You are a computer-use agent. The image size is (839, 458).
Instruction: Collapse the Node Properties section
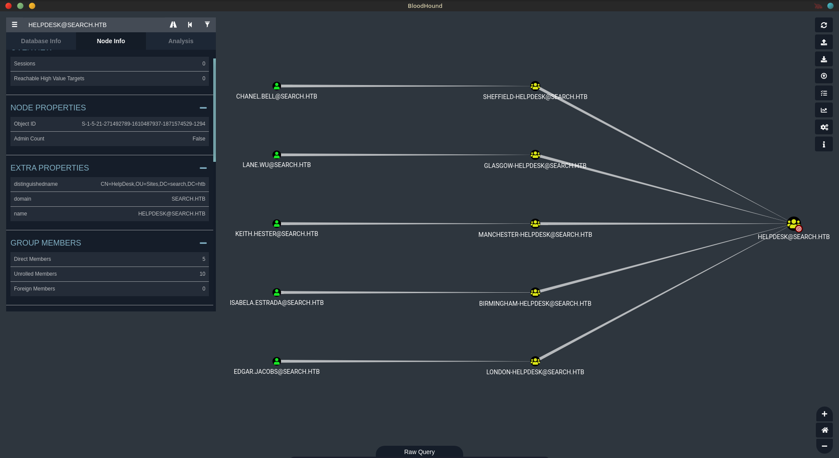[203, 108]
